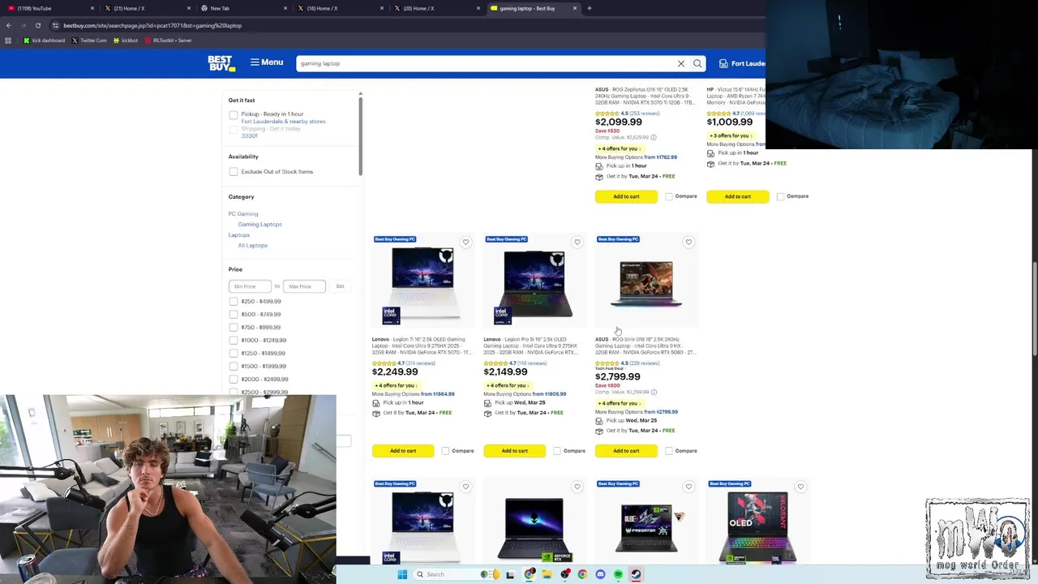
Task: Open the browser apps grid icon
Action: click(8, 40)
